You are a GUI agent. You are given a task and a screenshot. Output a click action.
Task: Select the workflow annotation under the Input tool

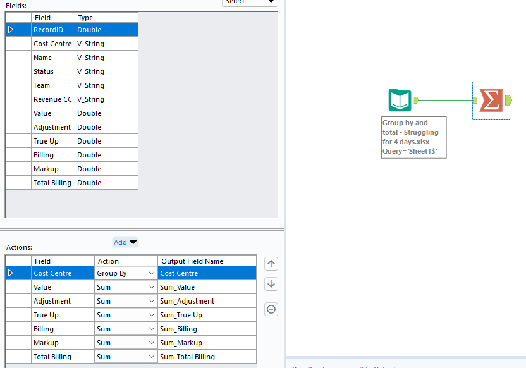(x=414, y=137)
